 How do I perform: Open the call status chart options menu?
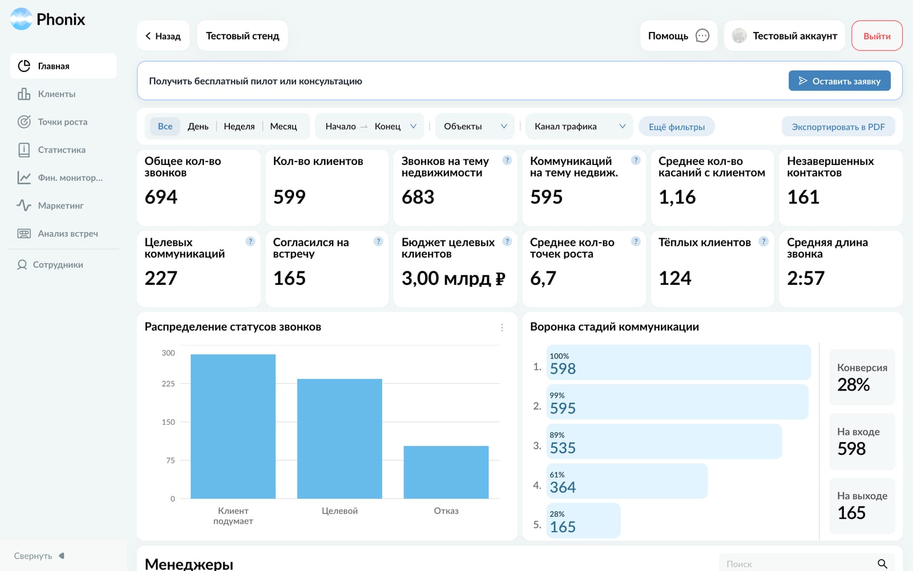[502, 328]
